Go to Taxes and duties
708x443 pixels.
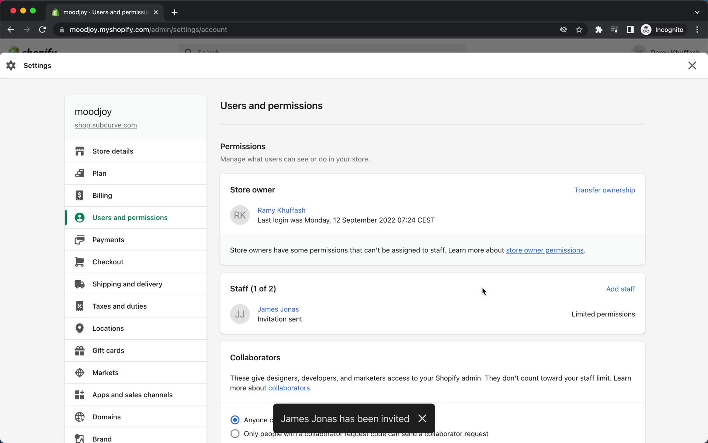(x=136, y=306)
